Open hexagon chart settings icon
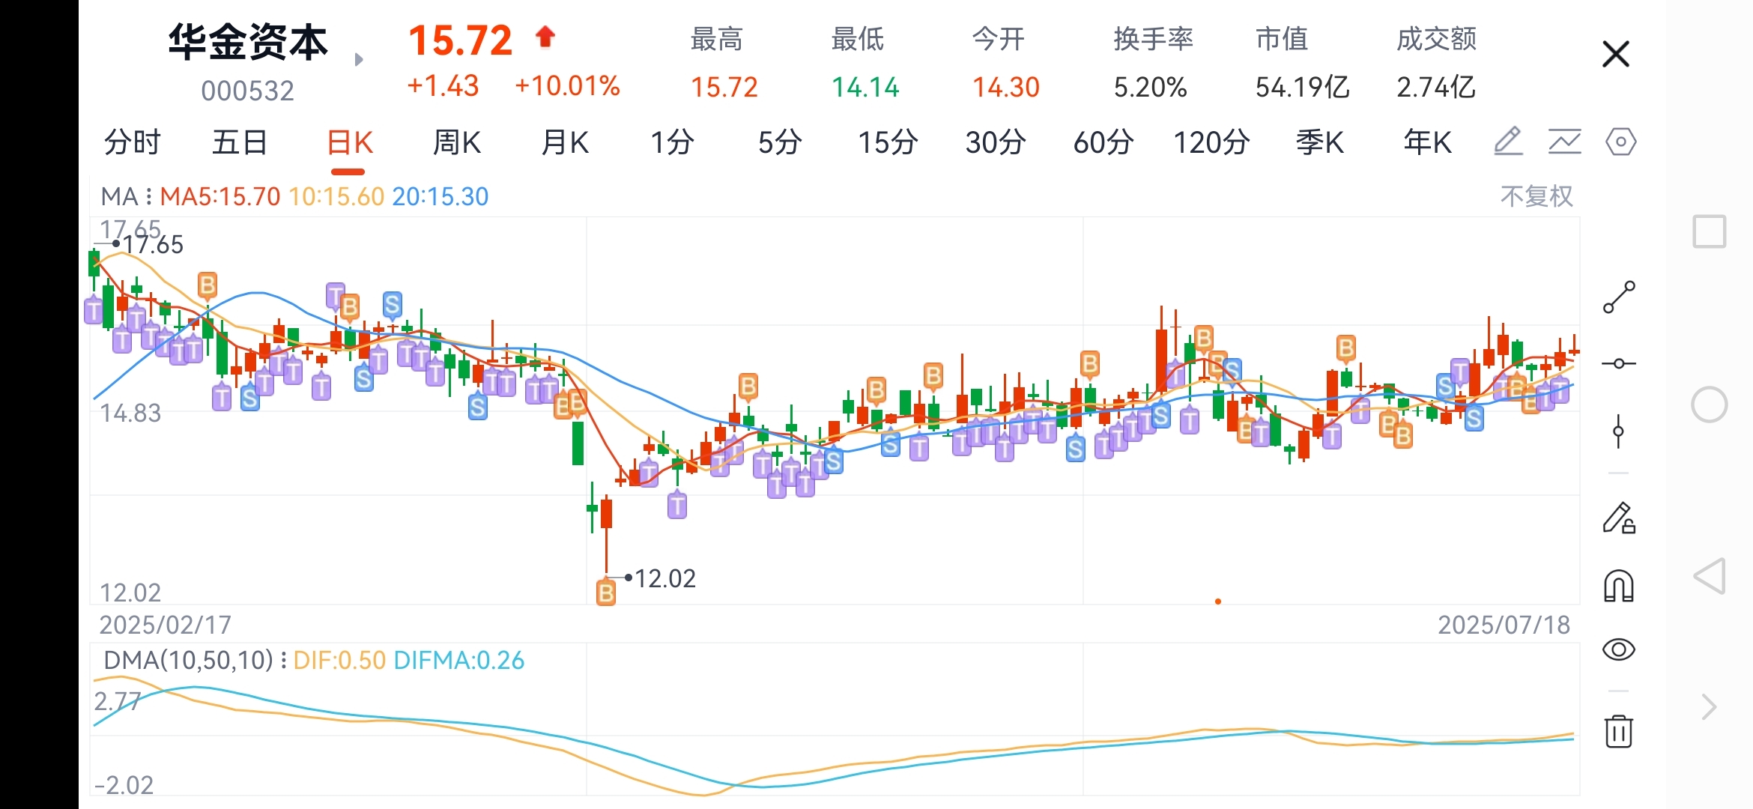This screenshot has width=1753, height=809. point(1620,142)
